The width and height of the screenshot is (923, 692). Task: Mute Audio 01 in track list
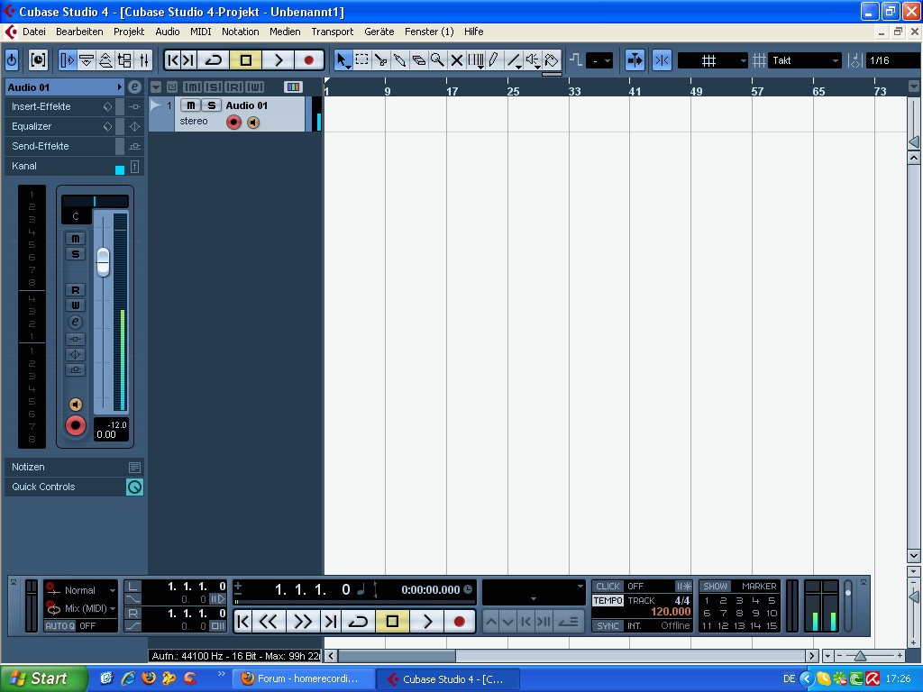coord(190,105)
